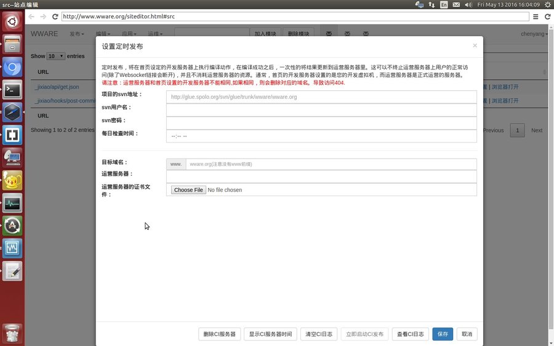This screenshot has height=346, width=554.
Task: Click the 删除CI服务器 button
Action: tap(219, 334)
